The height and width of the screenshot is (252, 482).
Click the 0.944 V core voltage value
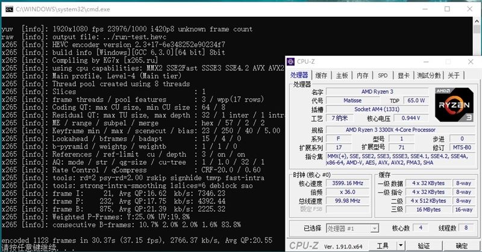(411, 118)
